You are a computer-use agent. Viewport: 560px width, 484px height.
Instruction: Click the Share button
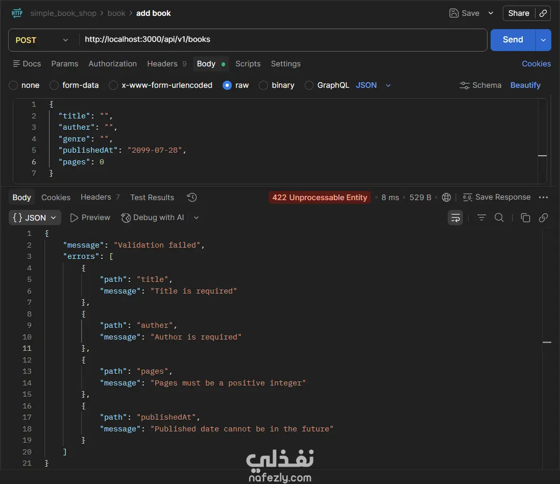coord(519,13)
